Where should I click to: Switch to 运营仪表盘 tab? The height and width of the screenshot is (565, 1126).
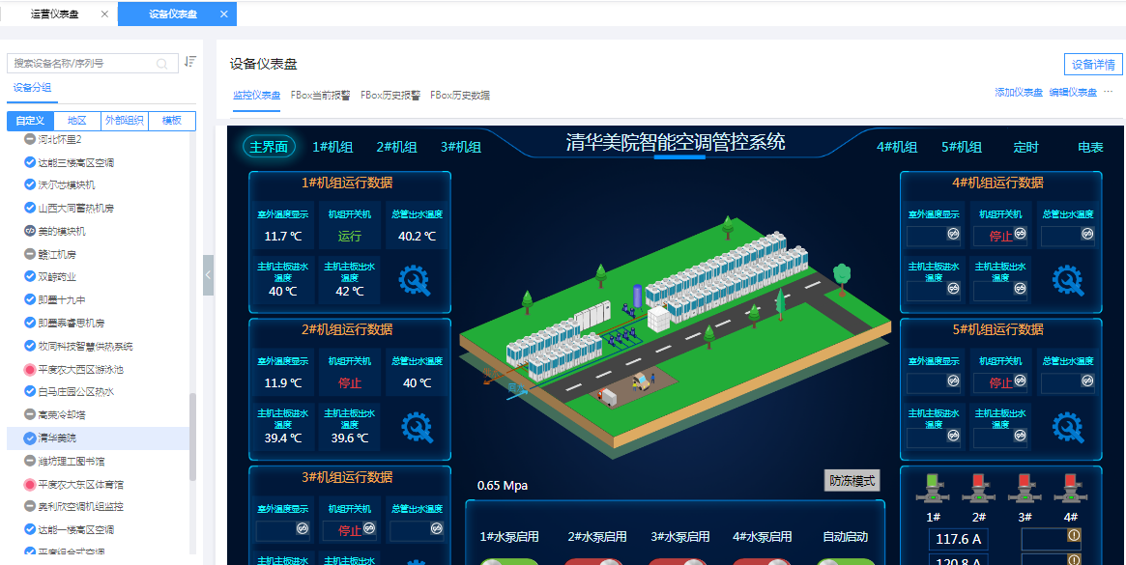[x=54, y=14]
